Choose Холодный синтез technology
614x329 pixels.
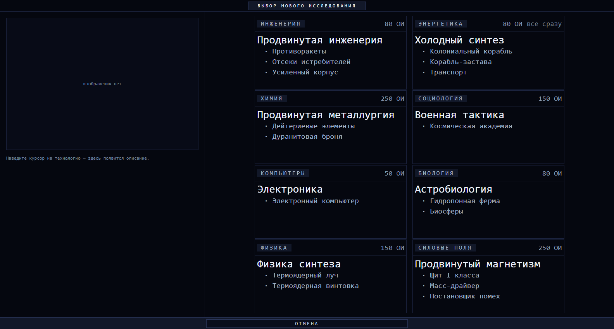[x=488, y=53]
